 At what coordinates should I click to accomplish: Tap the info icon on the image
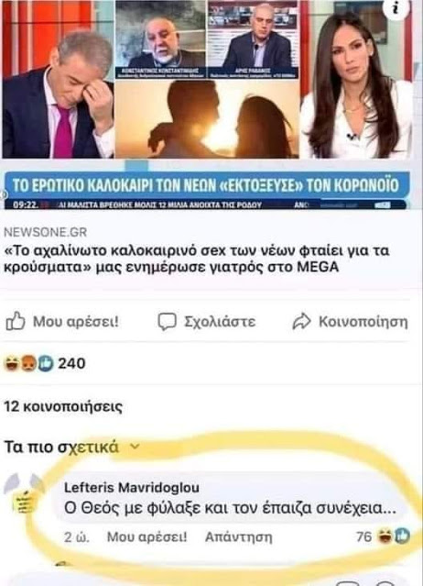click(396, 7)
